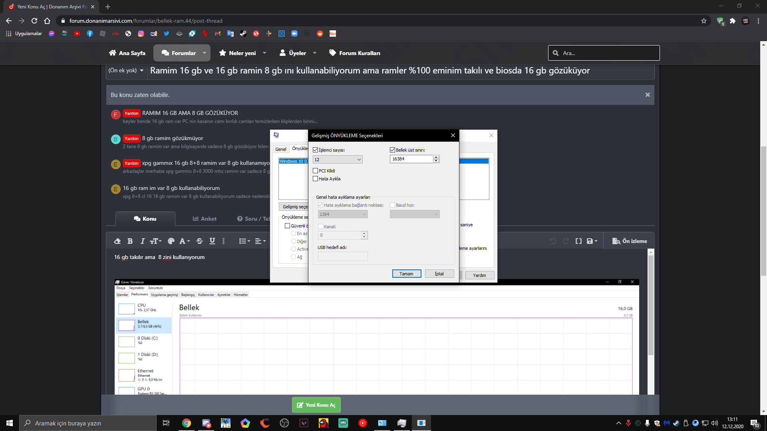Click the taskbar volume icon
Viewport: 767px width, 431px height.
[x=715, y=423]
